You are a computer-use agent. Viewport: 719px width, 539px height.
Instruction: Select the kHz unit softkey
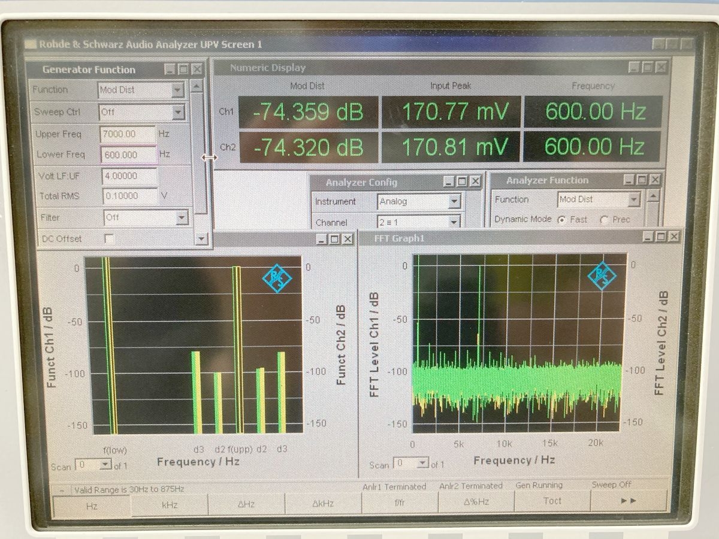pyautogui.click(x=170, y=504)
